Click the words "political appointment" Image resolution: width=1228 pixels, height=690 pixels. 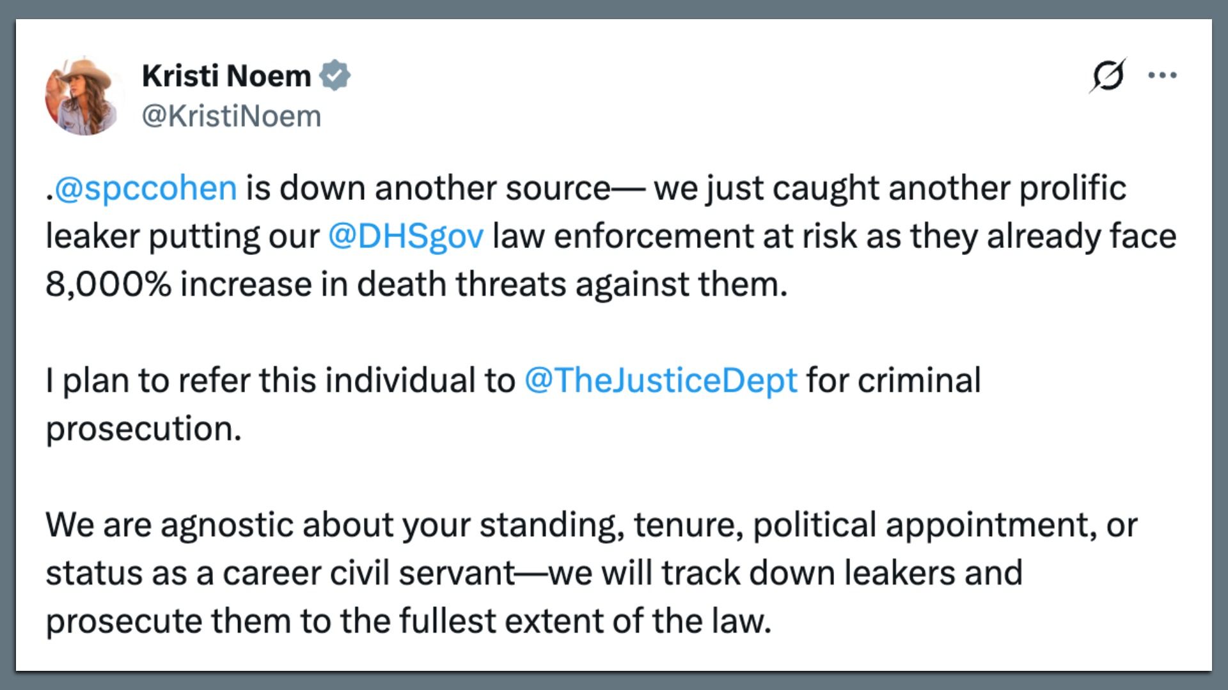(921, 525)
